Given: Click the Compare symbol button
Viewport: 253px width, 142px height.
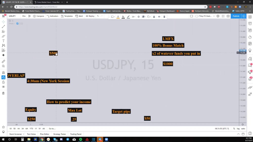Looking at the screenshot, I should (x=38, y=16).
